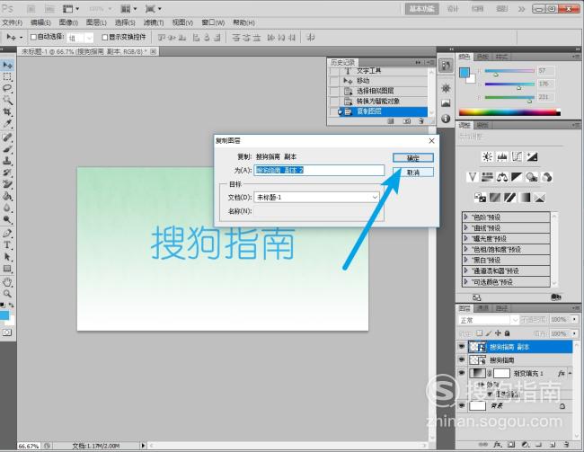Enable the 显示变换控件 checkbox
The width and height of the screenshot is (584, 452).
point(104,37)
